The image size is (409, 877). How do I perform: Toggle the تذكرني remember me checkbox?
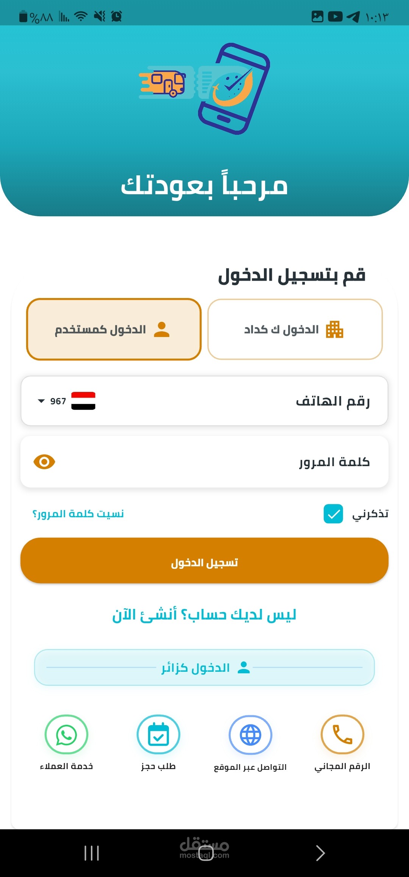coord(333,514)
